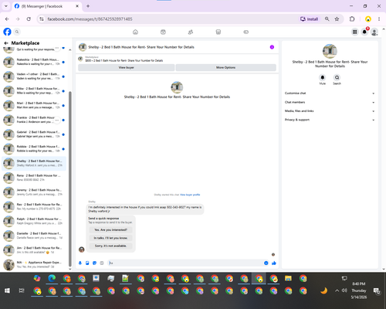This screenshot has height=309, width=386.
Task: Focus the message text input
Action: [185, 263]
